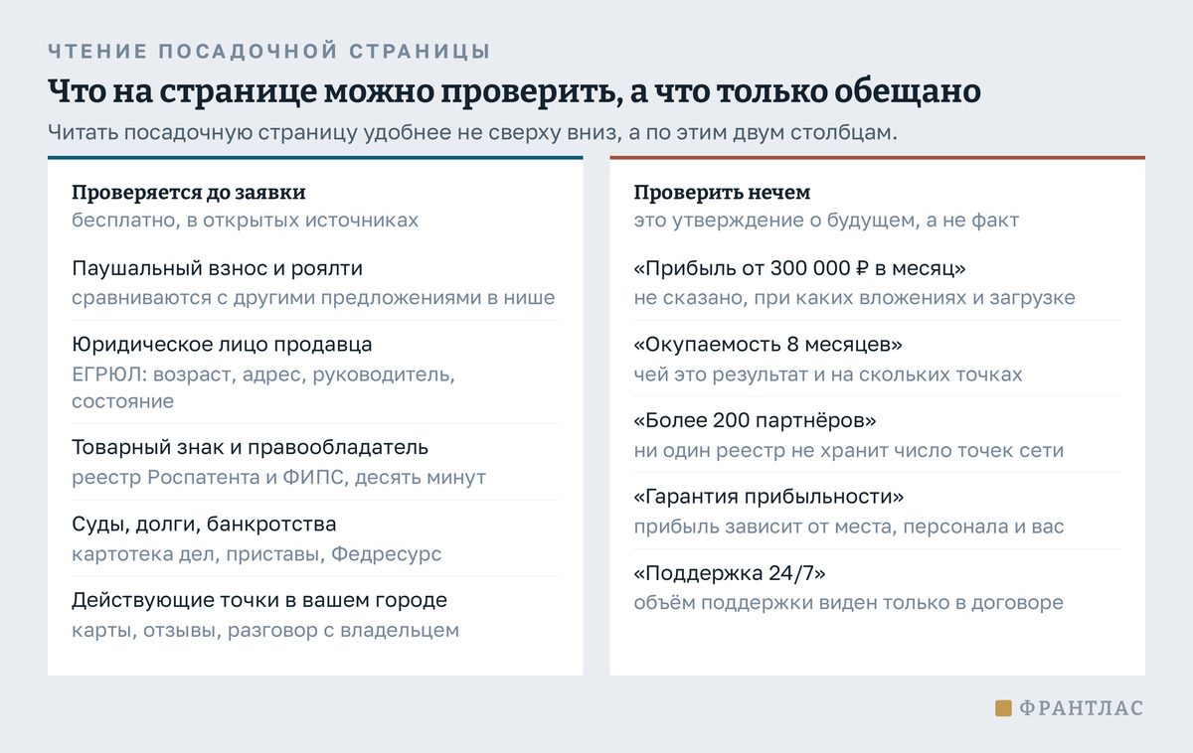
Task: Click the claim «Прибыль от 300 000 ₽ в месяц»
Action: [800, 268]
